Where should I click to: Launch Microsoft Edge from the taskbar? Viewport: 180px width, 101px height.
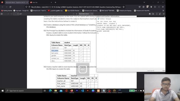point(50,91)
